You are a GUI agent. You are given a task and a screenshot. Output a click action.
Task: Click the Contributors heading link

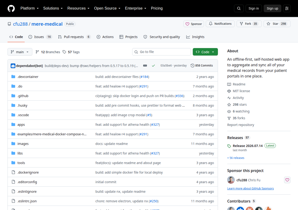point(239,201)
